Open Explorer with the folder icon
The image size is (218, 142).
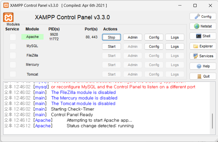[203, 46]
